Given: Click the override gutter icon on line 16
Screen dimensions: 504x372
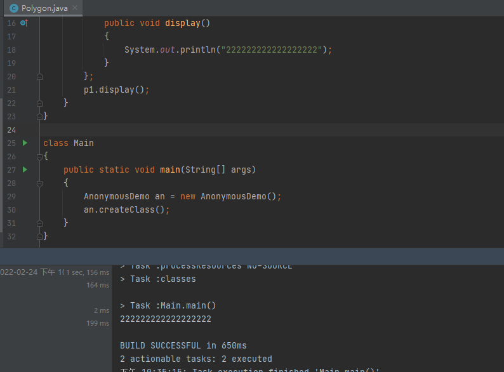Looking at the screenshot, I should click(x=24, y=23).
